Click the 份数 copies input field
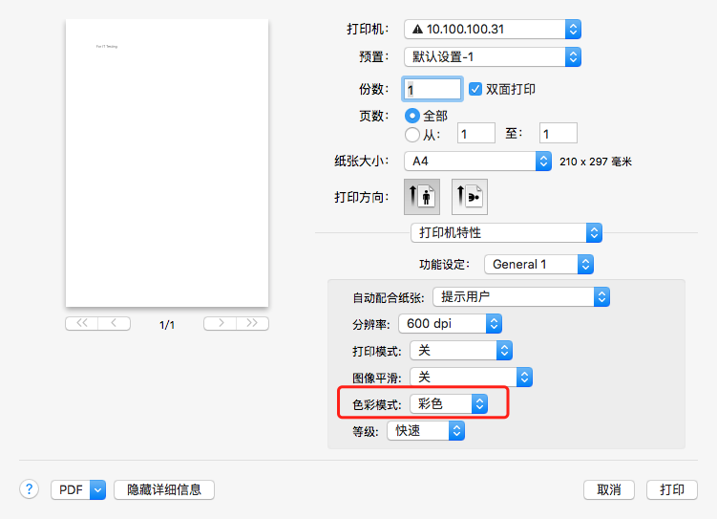Screen dimensions: 717x519 pyautogui.click(x=432, y=89)
